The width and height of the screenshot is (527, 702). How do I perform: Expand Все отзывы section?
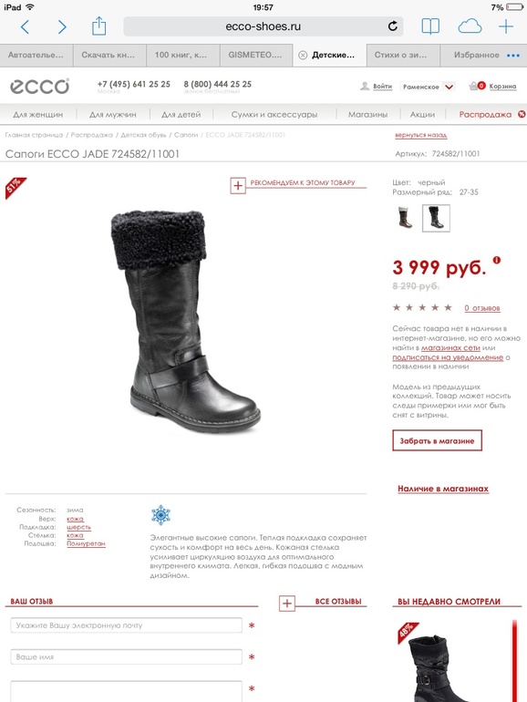pos(287,604)
